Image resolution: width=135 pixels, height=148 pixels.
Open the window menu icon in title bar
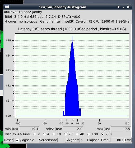click(x=7, y=7)
